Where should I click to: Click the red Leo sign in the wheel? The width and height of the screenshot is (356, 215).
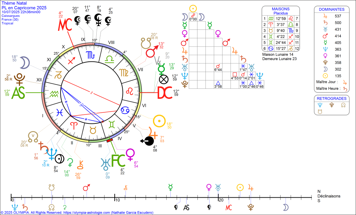coord(129,91)
